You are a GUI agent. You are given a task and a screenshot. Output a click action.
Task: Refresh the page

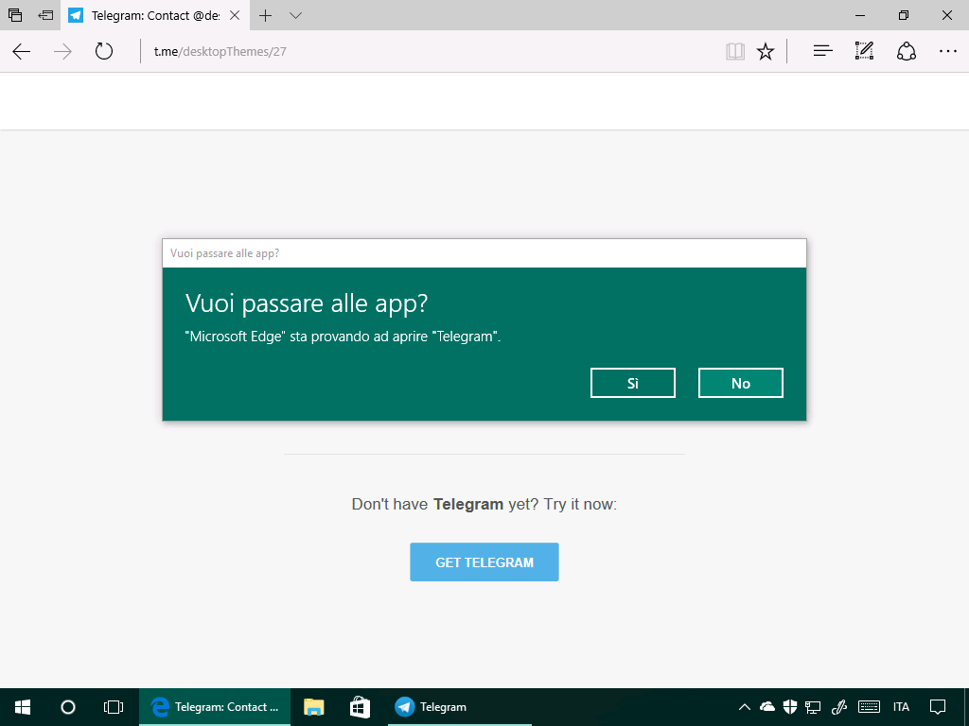[104, 51]
